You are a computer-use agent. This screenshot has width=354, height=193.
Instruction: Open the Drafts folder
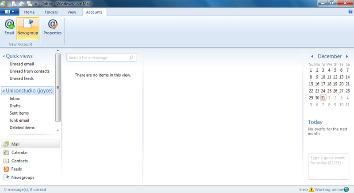(x=15, y=106)
